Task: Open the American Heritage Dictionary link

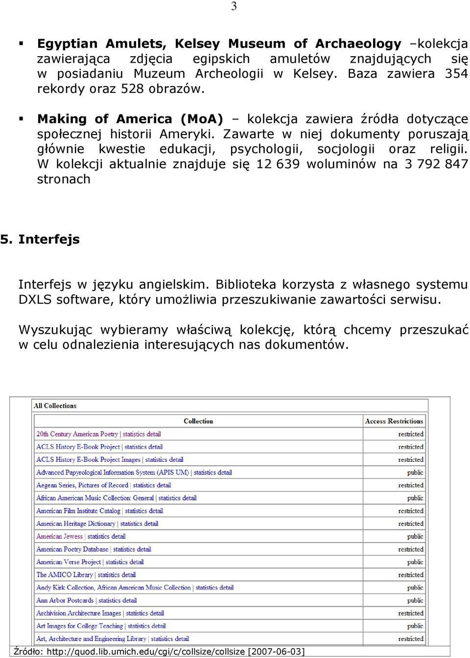Action: 76,523
